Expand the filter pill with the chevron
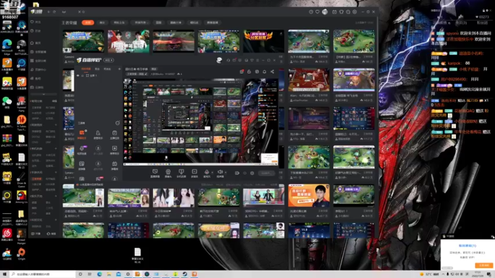Viewport: 495px width, 278px height. pos(140,23)
